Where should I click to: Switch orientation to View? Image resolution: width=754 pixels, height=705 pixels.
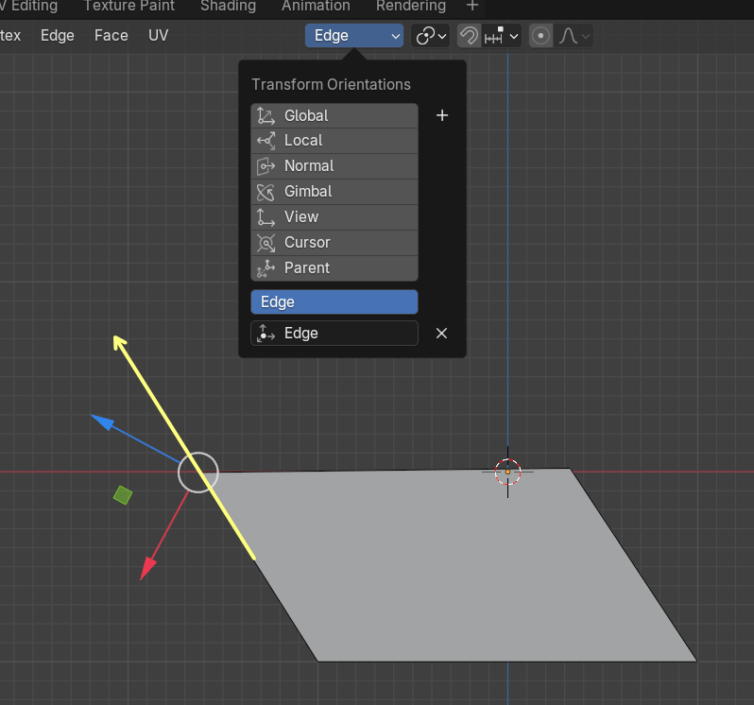pyautogui.click(x=334, y=216)
